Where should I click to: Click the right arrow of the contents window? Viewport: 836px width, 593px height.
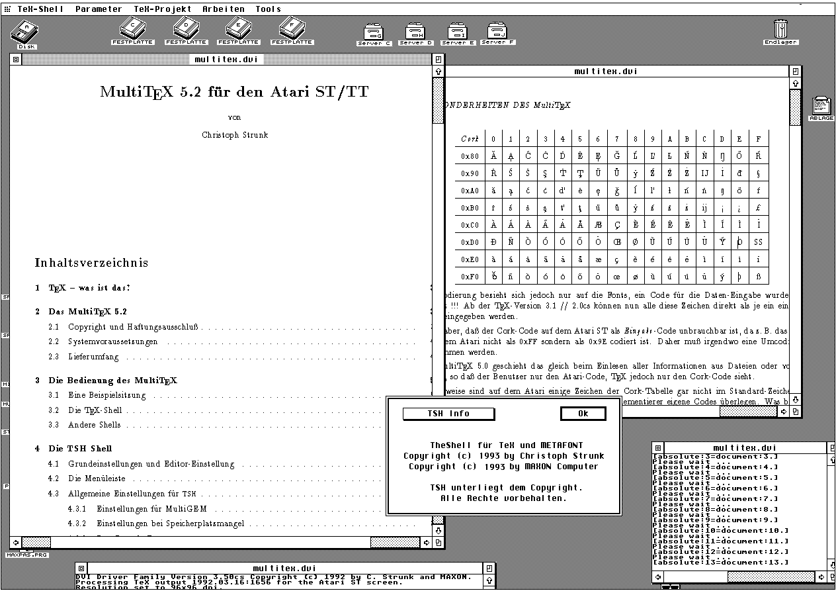427,543
